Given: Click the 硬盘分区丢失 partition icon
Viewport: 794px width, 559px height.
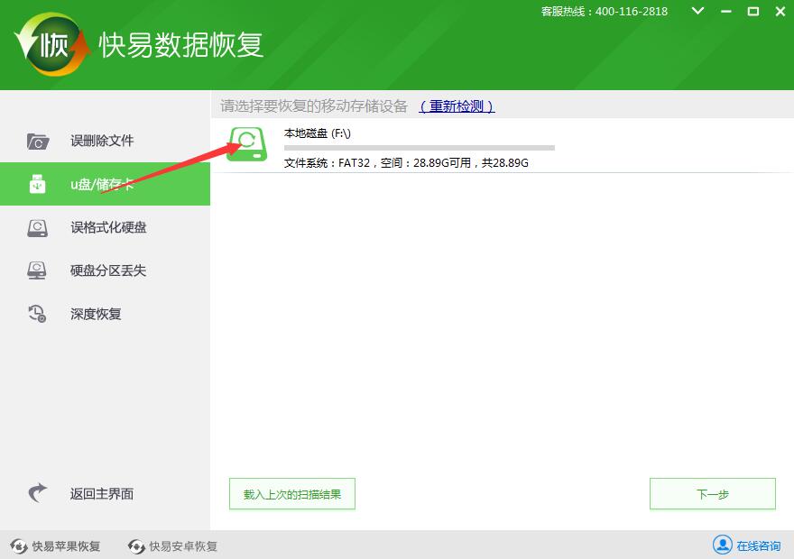Looking at the screenshot, I should [37, 270].
